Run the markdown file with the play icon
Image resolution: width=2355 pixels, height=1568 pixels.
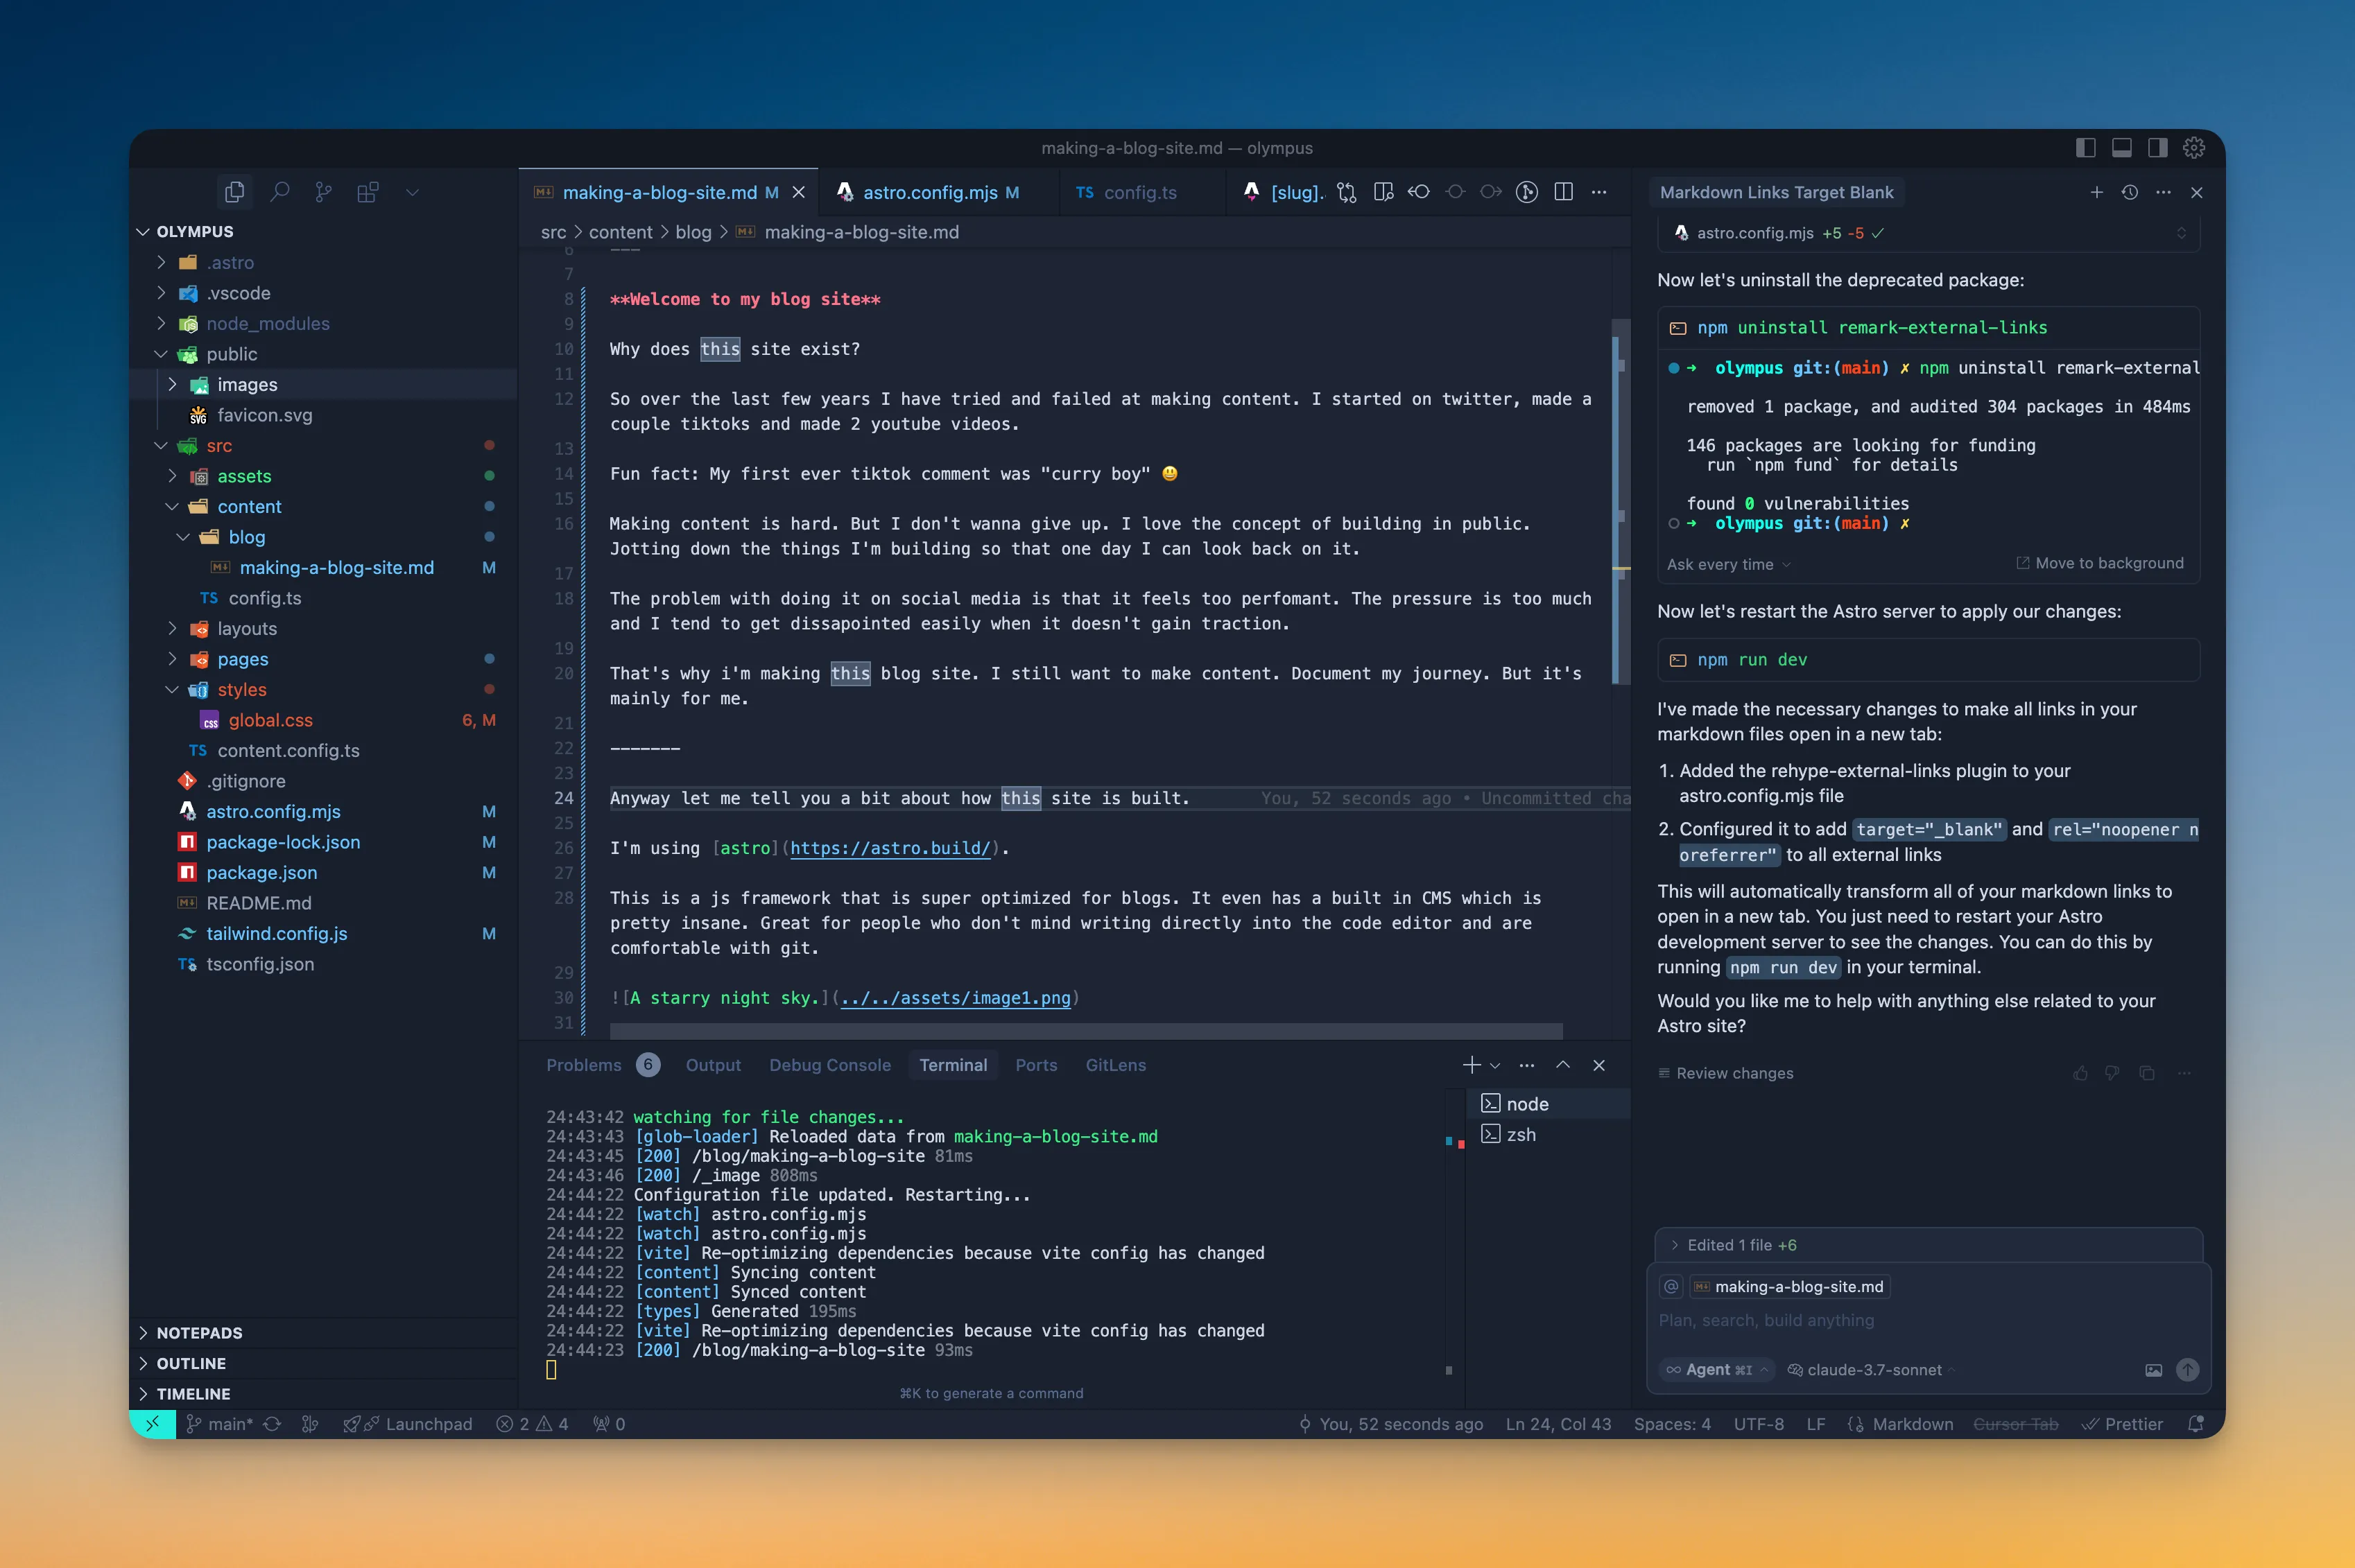[x=1528, y=192]
